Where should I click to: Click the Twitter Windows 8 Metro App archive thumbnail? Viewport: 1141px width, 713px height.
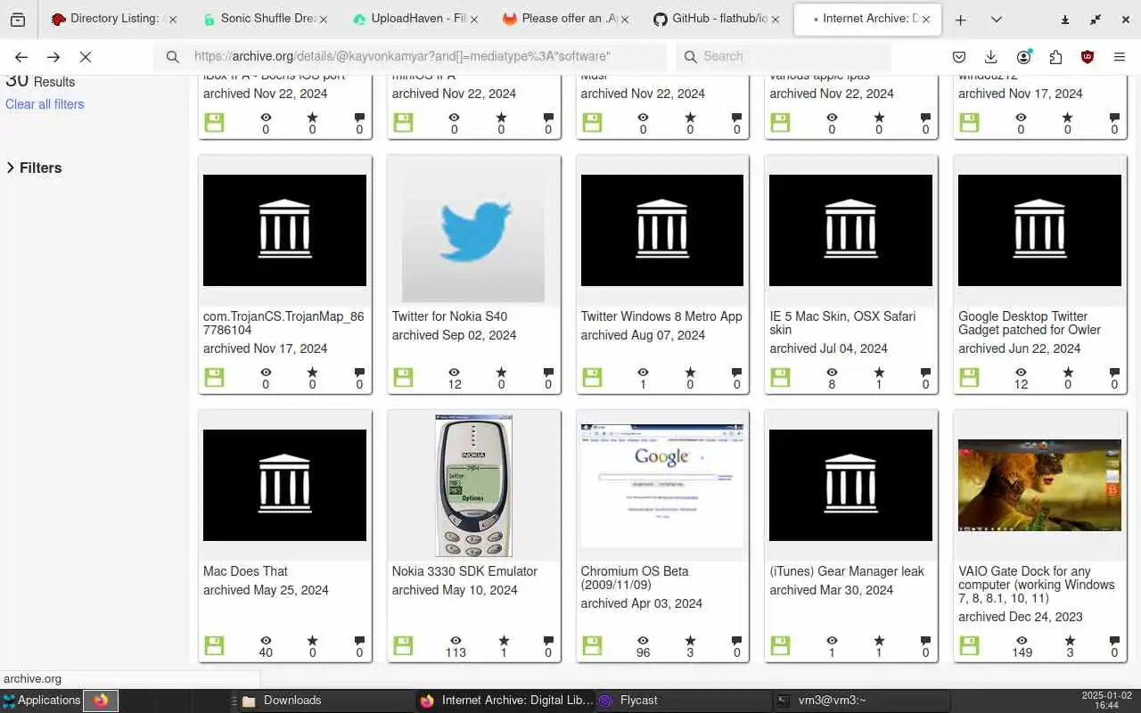pyautogui.click(x=662, y=230)
